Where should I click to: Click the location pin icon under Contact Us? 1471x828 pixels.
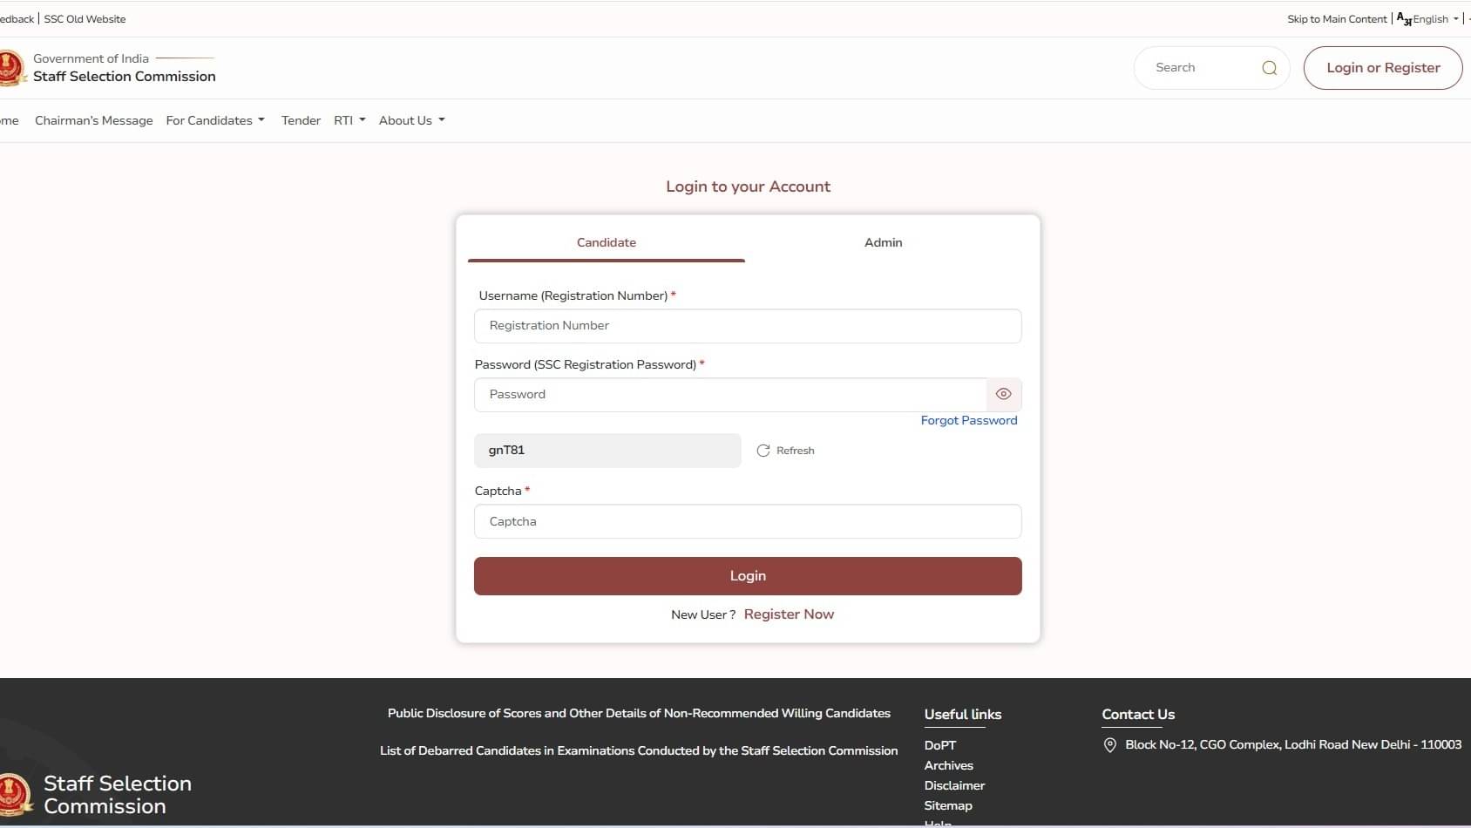1109,745
